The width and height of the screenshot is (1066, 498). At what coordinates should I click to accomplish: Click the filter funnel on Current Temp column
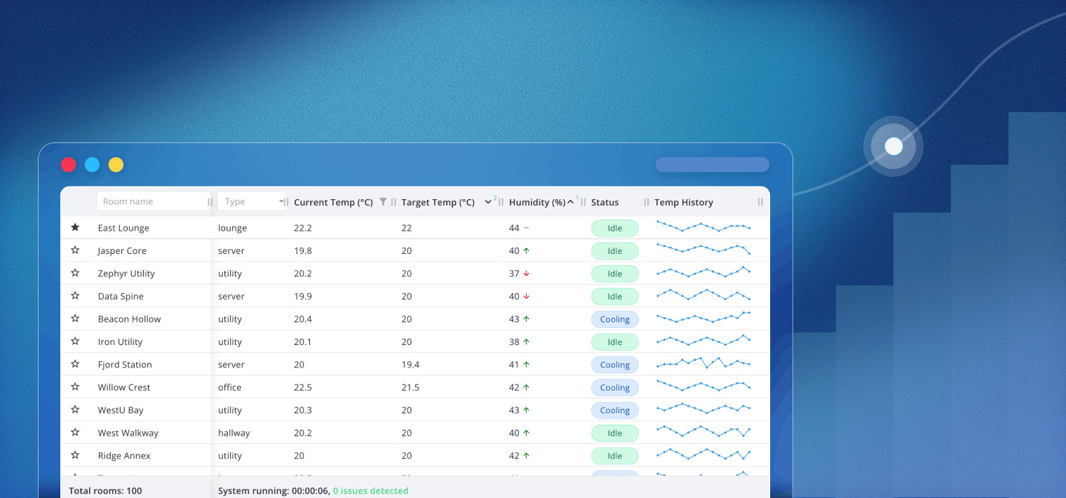(384, 201)
